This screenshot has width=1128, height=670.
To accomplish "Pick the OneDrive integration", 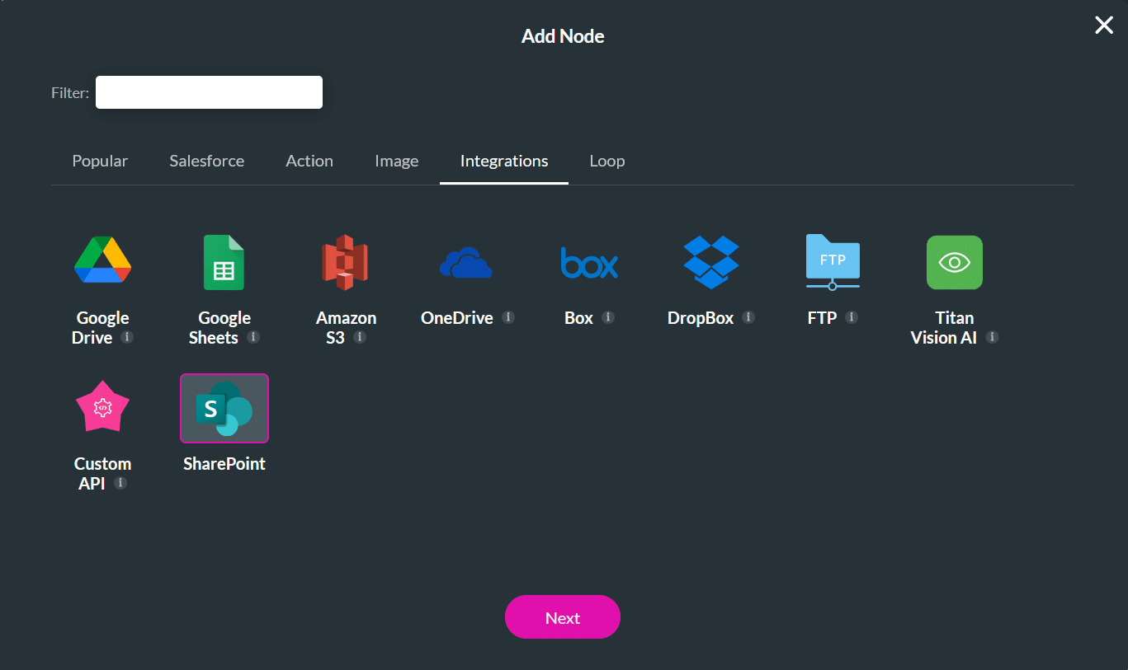I will (x=467, y=262).
